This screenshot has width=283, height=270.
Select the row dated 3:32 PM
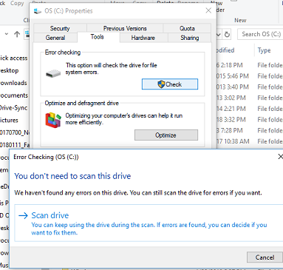point(250,119)
